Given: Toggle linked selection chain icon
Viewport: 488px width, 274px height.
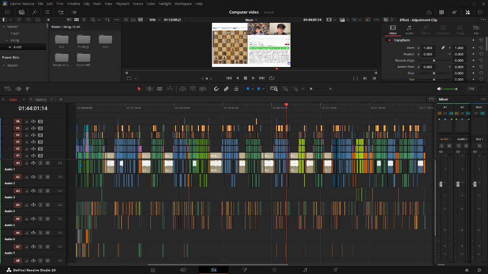Looking at the screenshot, I should click(226, 88).
